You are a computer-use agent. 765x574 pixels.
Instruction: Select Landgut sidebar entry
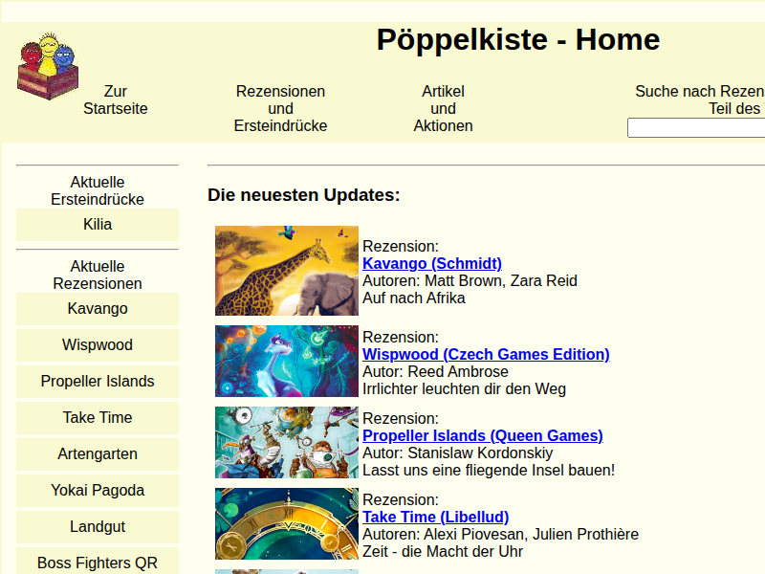coord(98,526)
